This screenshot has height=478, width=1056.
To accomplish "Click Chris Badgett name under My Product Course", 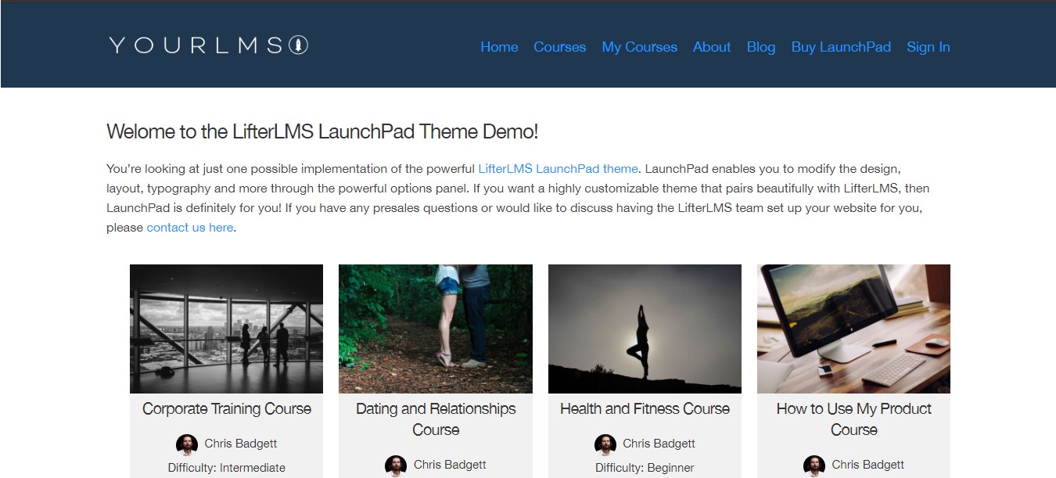I will click(x=868, y=465).
